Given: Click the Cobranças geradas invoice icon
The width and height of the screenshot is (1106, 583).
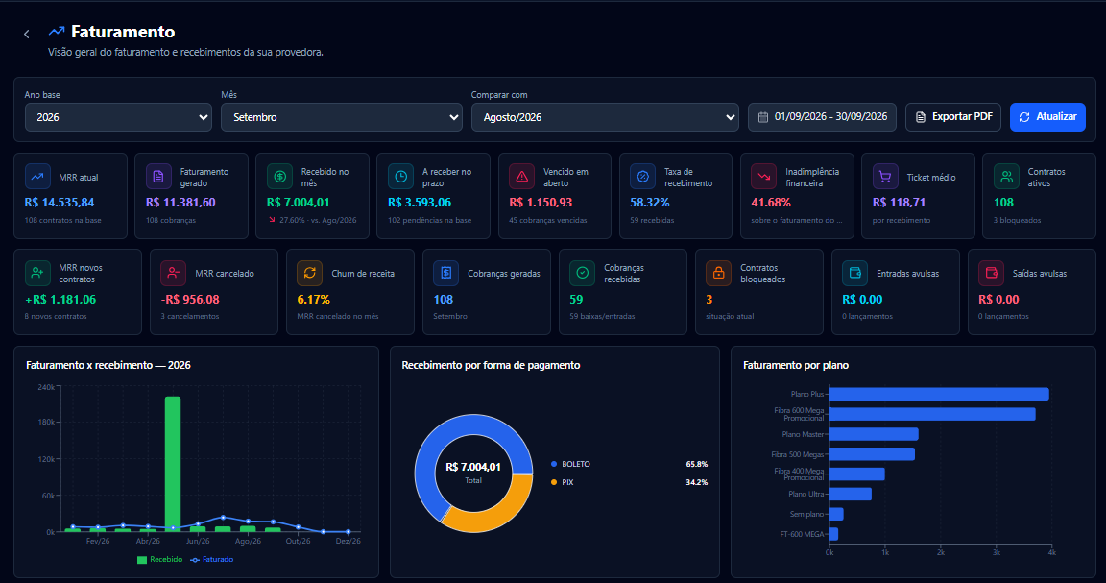Looking at the screenshot, I should pos(445,273).
